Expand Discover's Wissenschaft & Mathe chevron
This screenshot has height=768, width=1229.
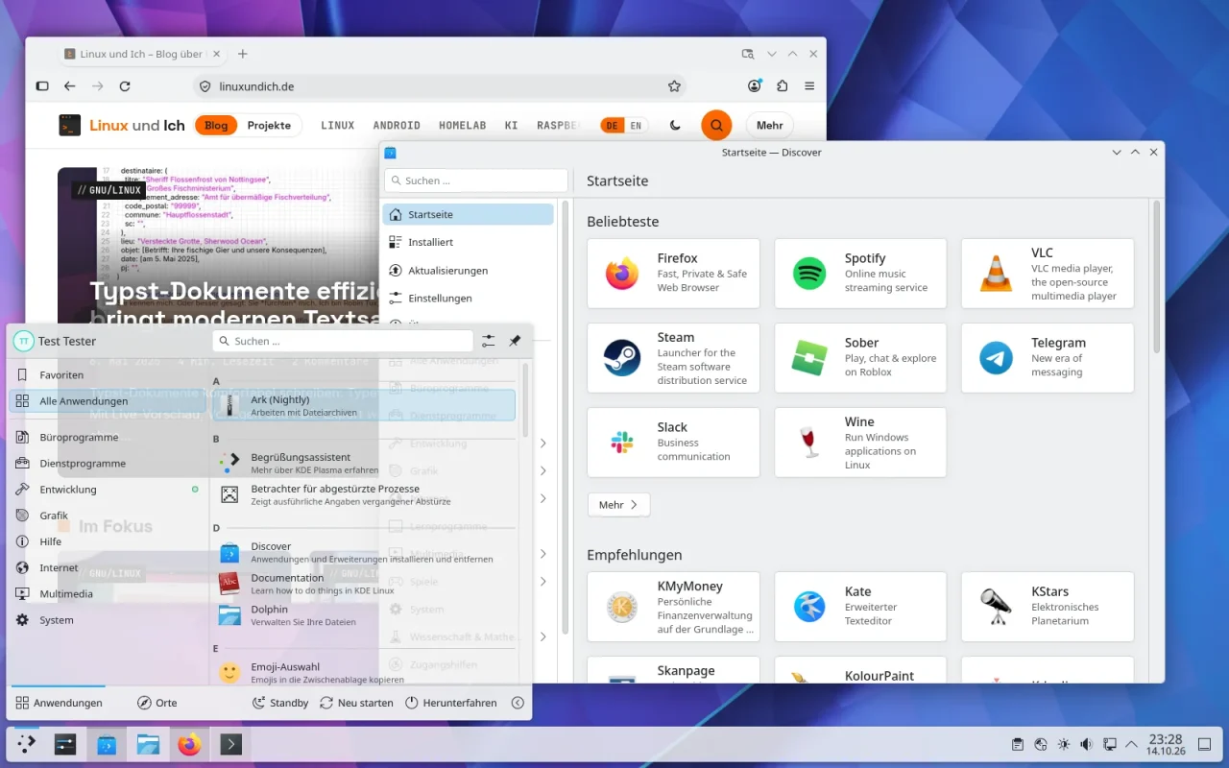[542, 636]
